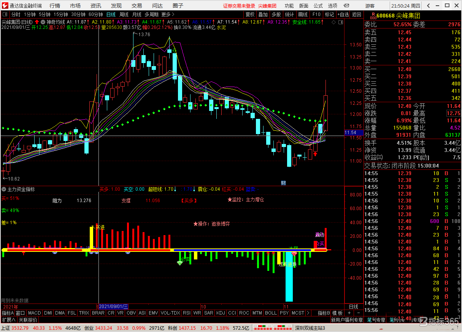This screenshot has width=462, height=332.
Task: Click the red diamond marker near 进步
Action: click(294, 253)
